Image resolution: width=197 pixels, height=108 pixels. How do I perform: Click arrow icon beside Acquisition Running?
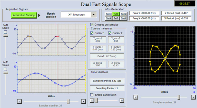[39, 15]
